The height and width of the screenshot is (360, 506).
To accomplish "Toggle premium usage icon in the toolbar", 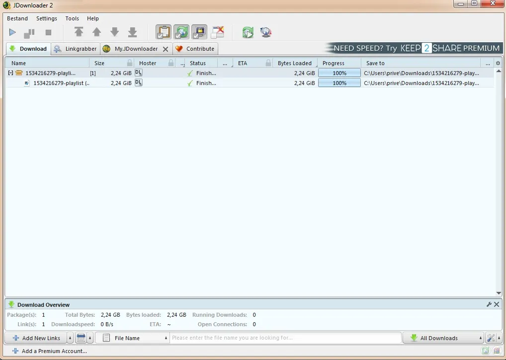I will click(199, 32).
